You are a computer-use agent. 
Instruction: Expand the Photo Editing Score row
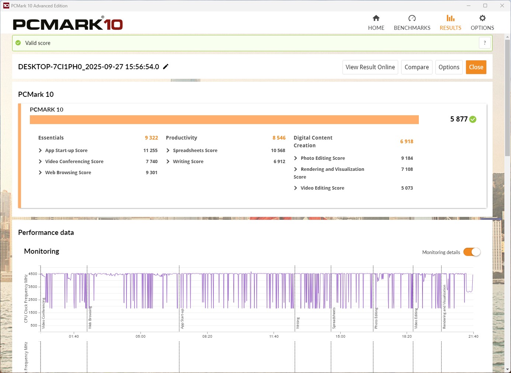point(296,158)
